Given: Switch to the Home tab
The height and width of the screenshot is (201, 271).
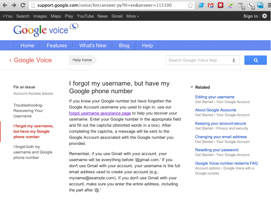Looking at the screenshot, I should [27, 45].
